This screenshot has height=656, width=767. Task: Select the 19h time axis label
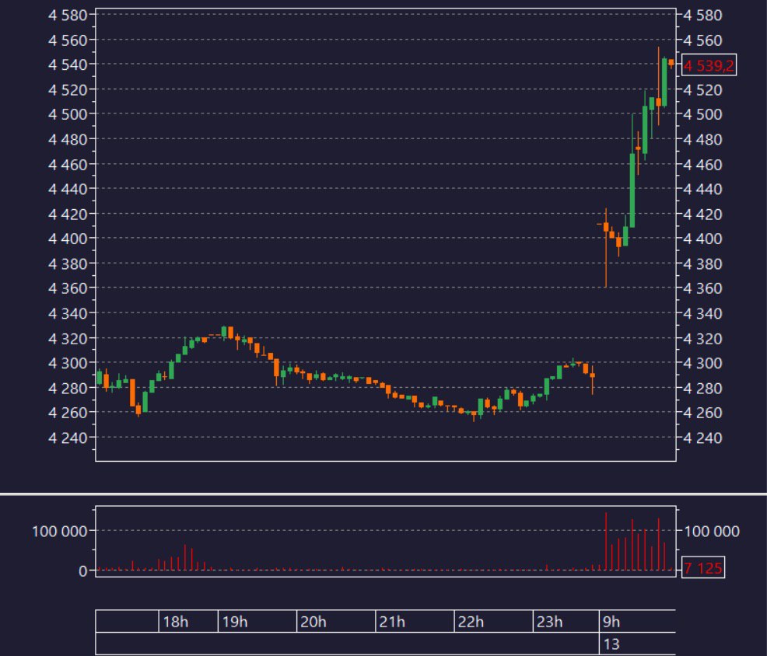(235, 622)
